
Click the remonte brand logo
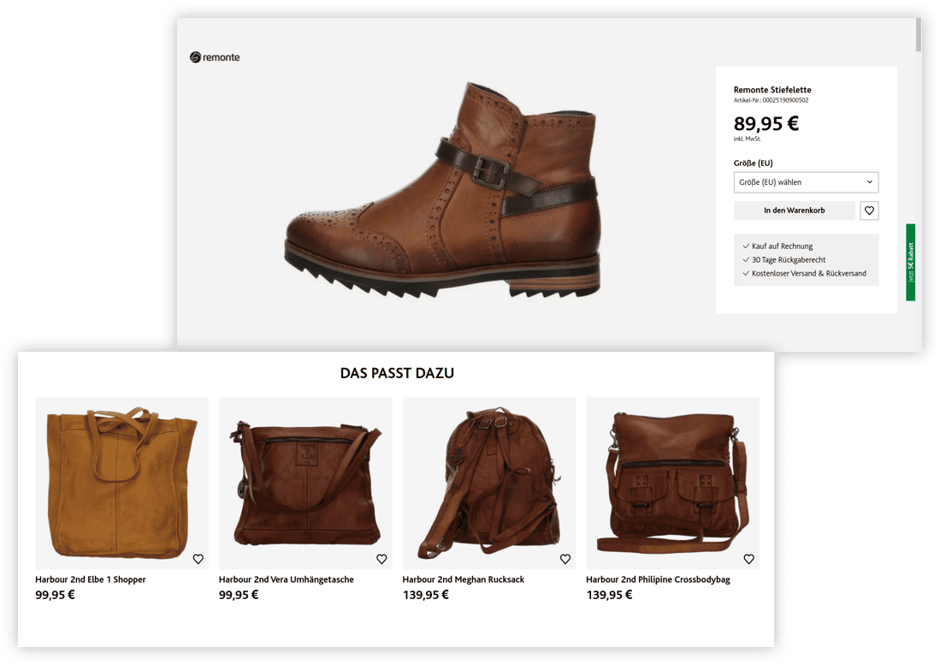click(x=215, y=57)
